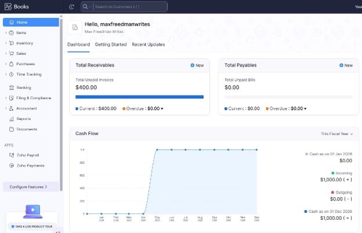Expand the Accountant sidebar section

coord(6,108)
